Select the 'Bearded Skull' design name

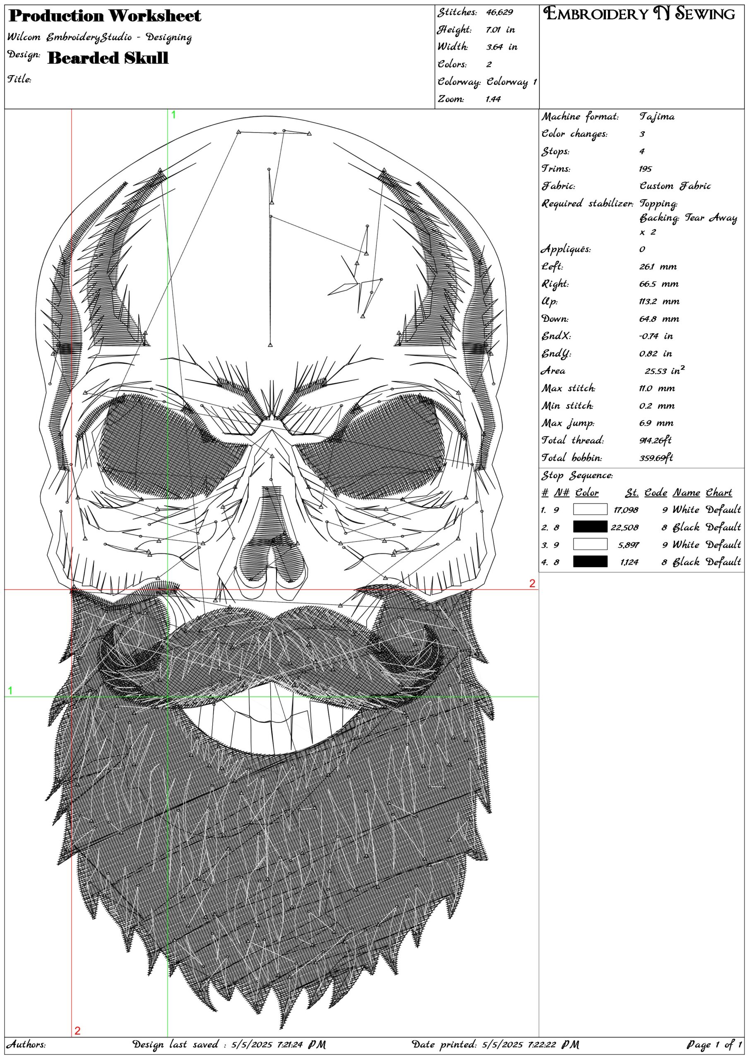click(108, 58)
